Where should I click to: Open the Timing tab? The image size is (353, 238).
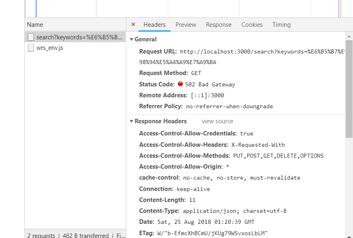pos(282,24)
